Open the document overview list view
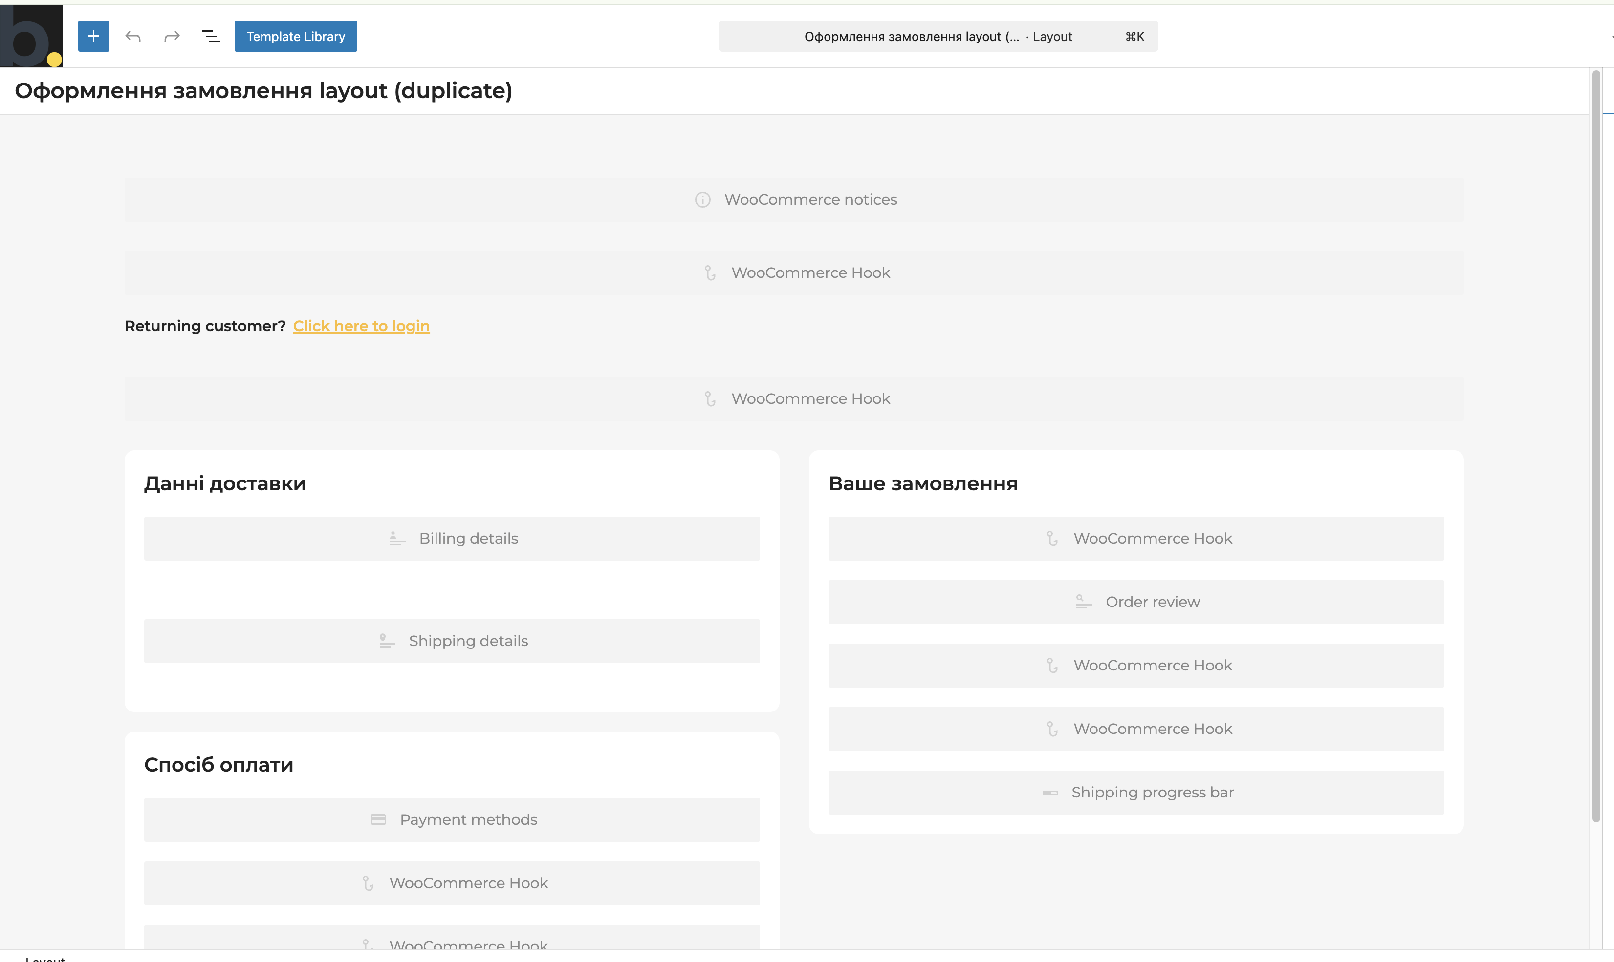 coord(211,36)
